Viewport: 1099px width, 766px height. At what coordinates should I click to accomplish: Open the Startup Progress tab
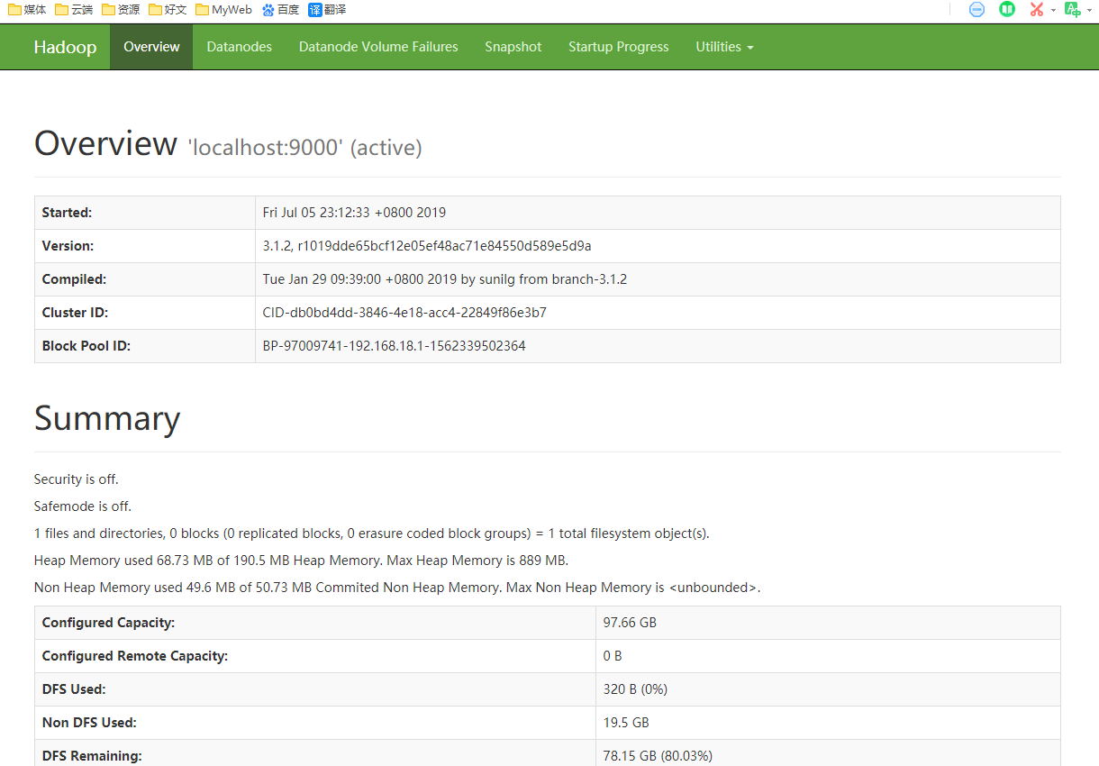[x=619, y=47]
